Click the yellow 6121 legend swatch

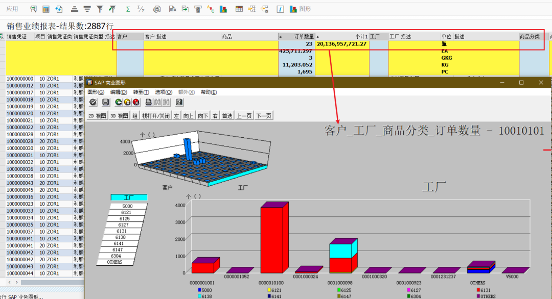269,290
